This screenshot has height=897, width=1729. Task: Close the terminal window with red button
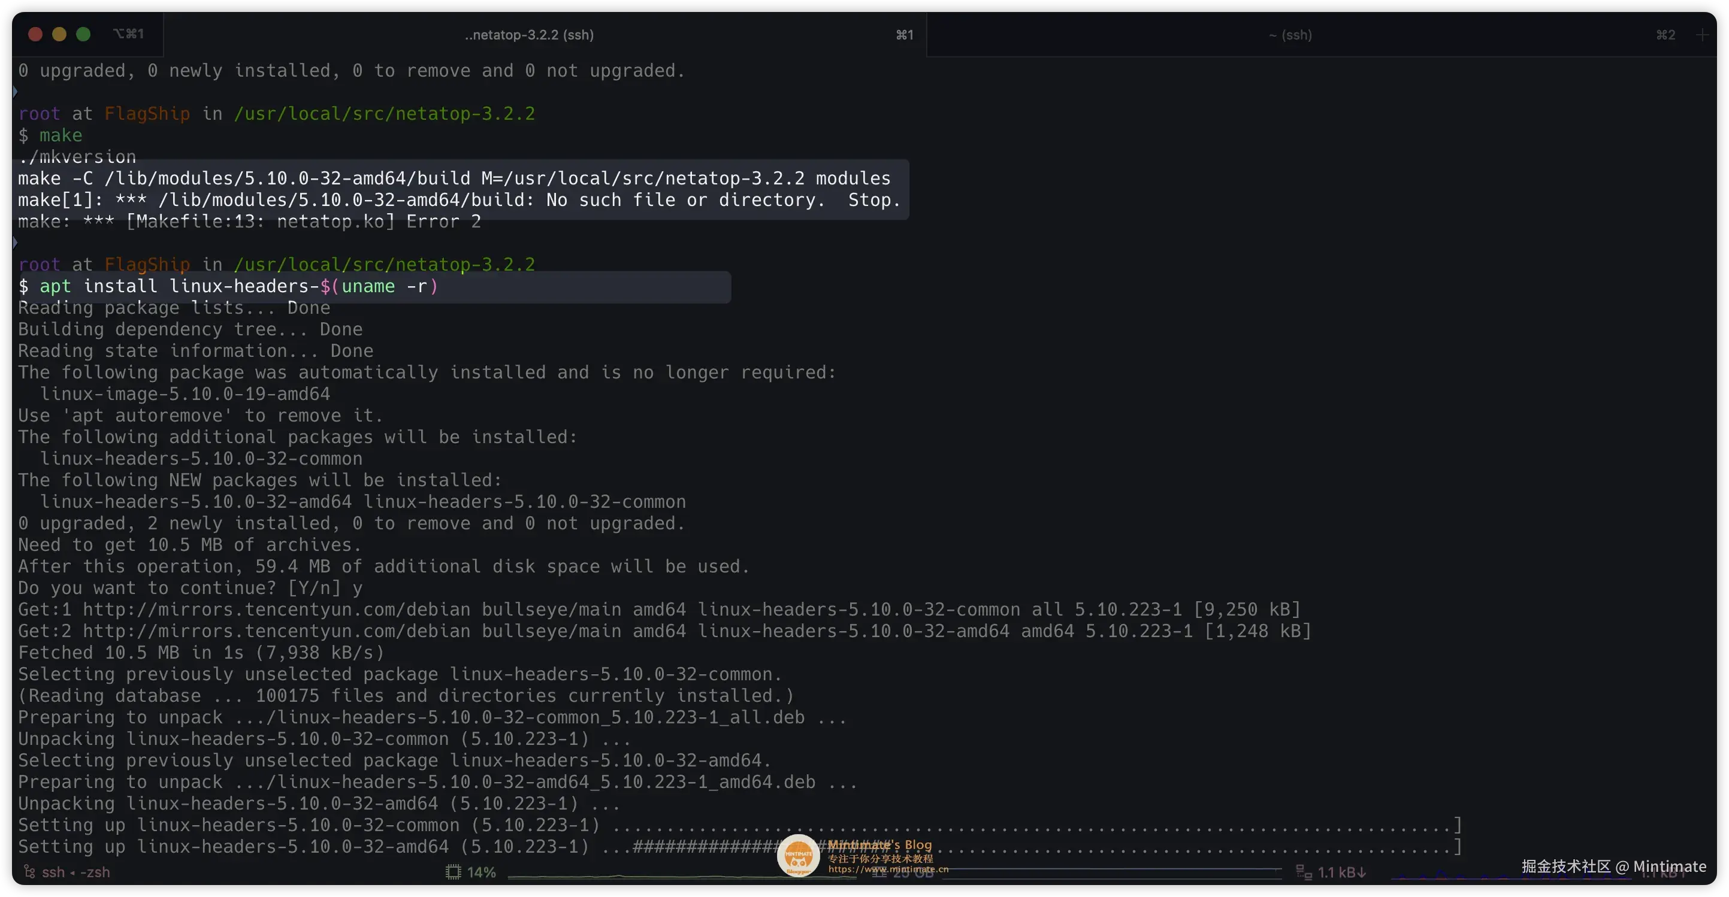tap(35, 34)
